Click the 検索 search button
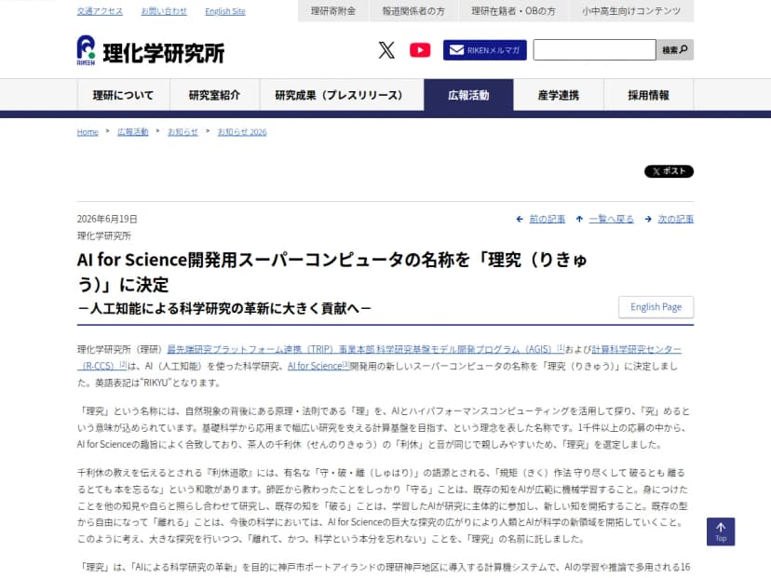 click(x=674, y=50)
